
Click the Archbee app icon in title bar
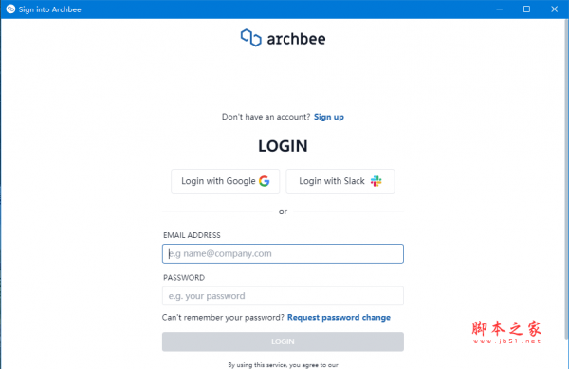tap(10, 9)
